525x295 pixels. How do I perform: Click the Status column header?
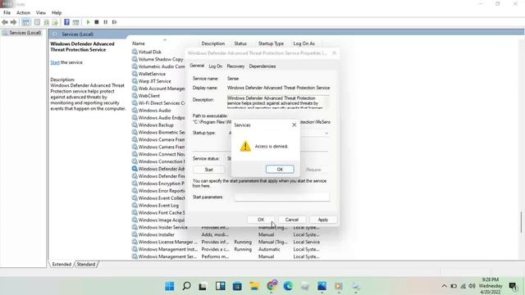(x=240, y=43)
